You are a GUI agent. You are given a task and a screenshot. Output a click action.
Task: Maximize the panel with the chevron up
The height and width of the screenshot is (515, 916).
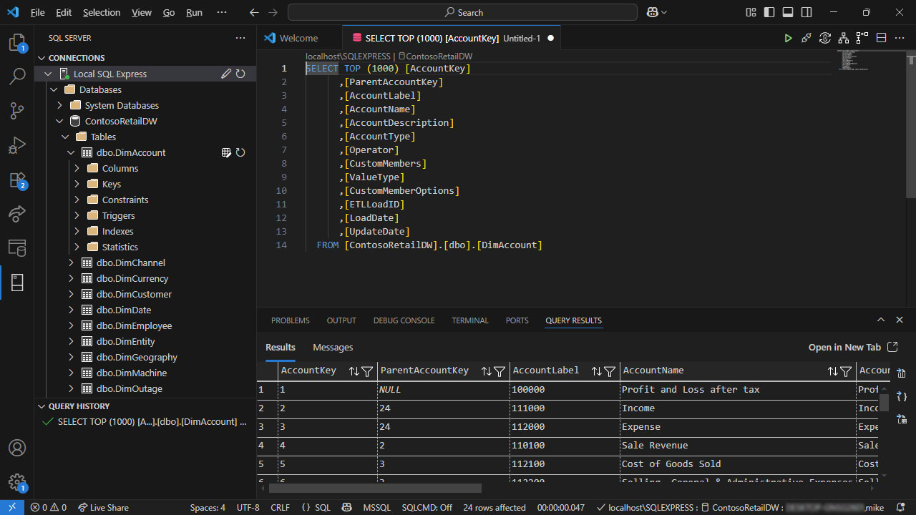click(881, 320)
